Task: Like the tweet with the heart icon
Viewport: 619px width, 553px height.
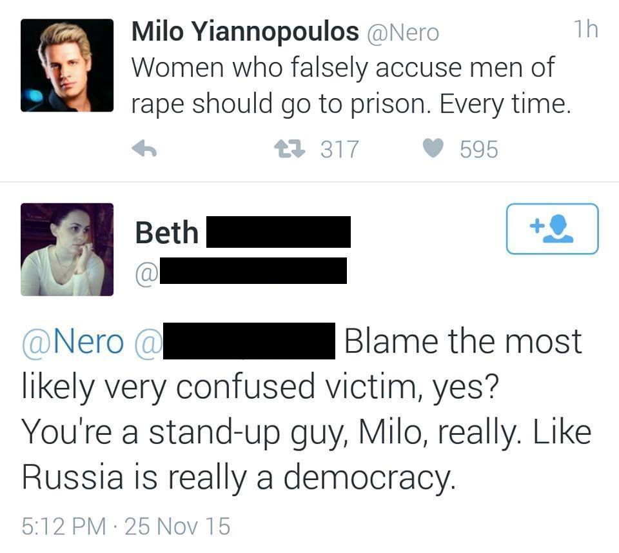Action: pos(433,150)
